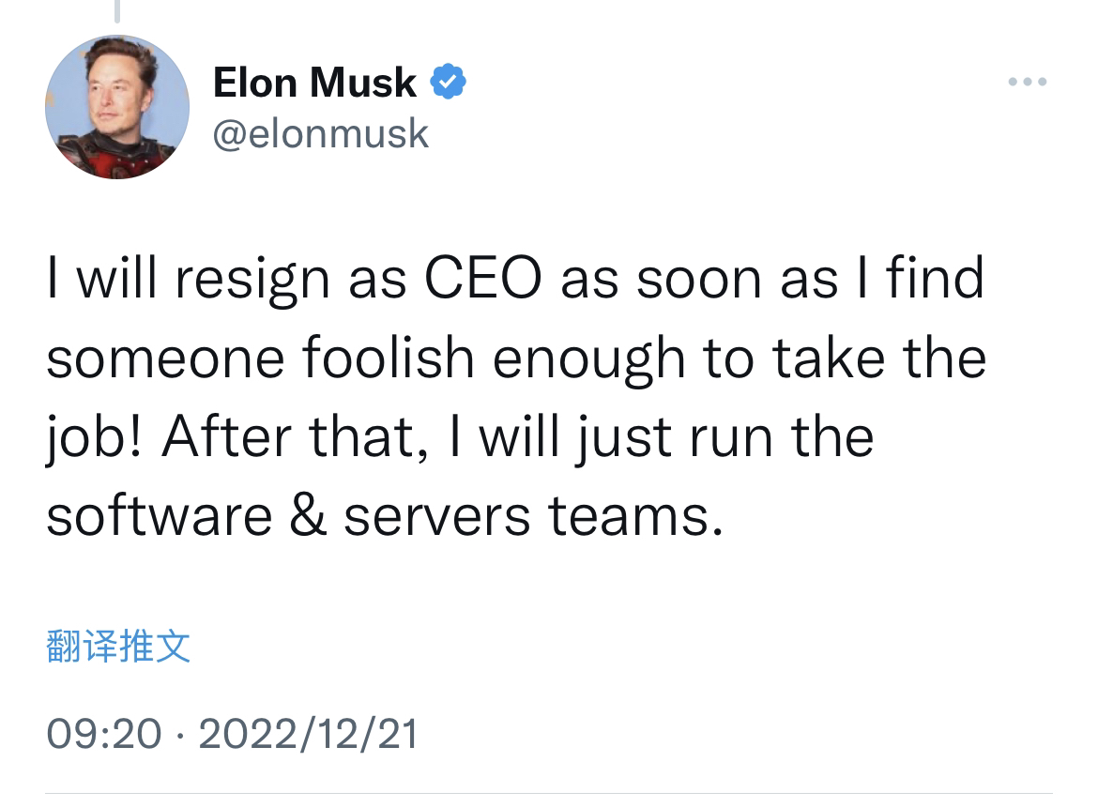The image size is (1098, 808).
Task: Click the word teams in the tweet
Action: click(x=636, y=516)
